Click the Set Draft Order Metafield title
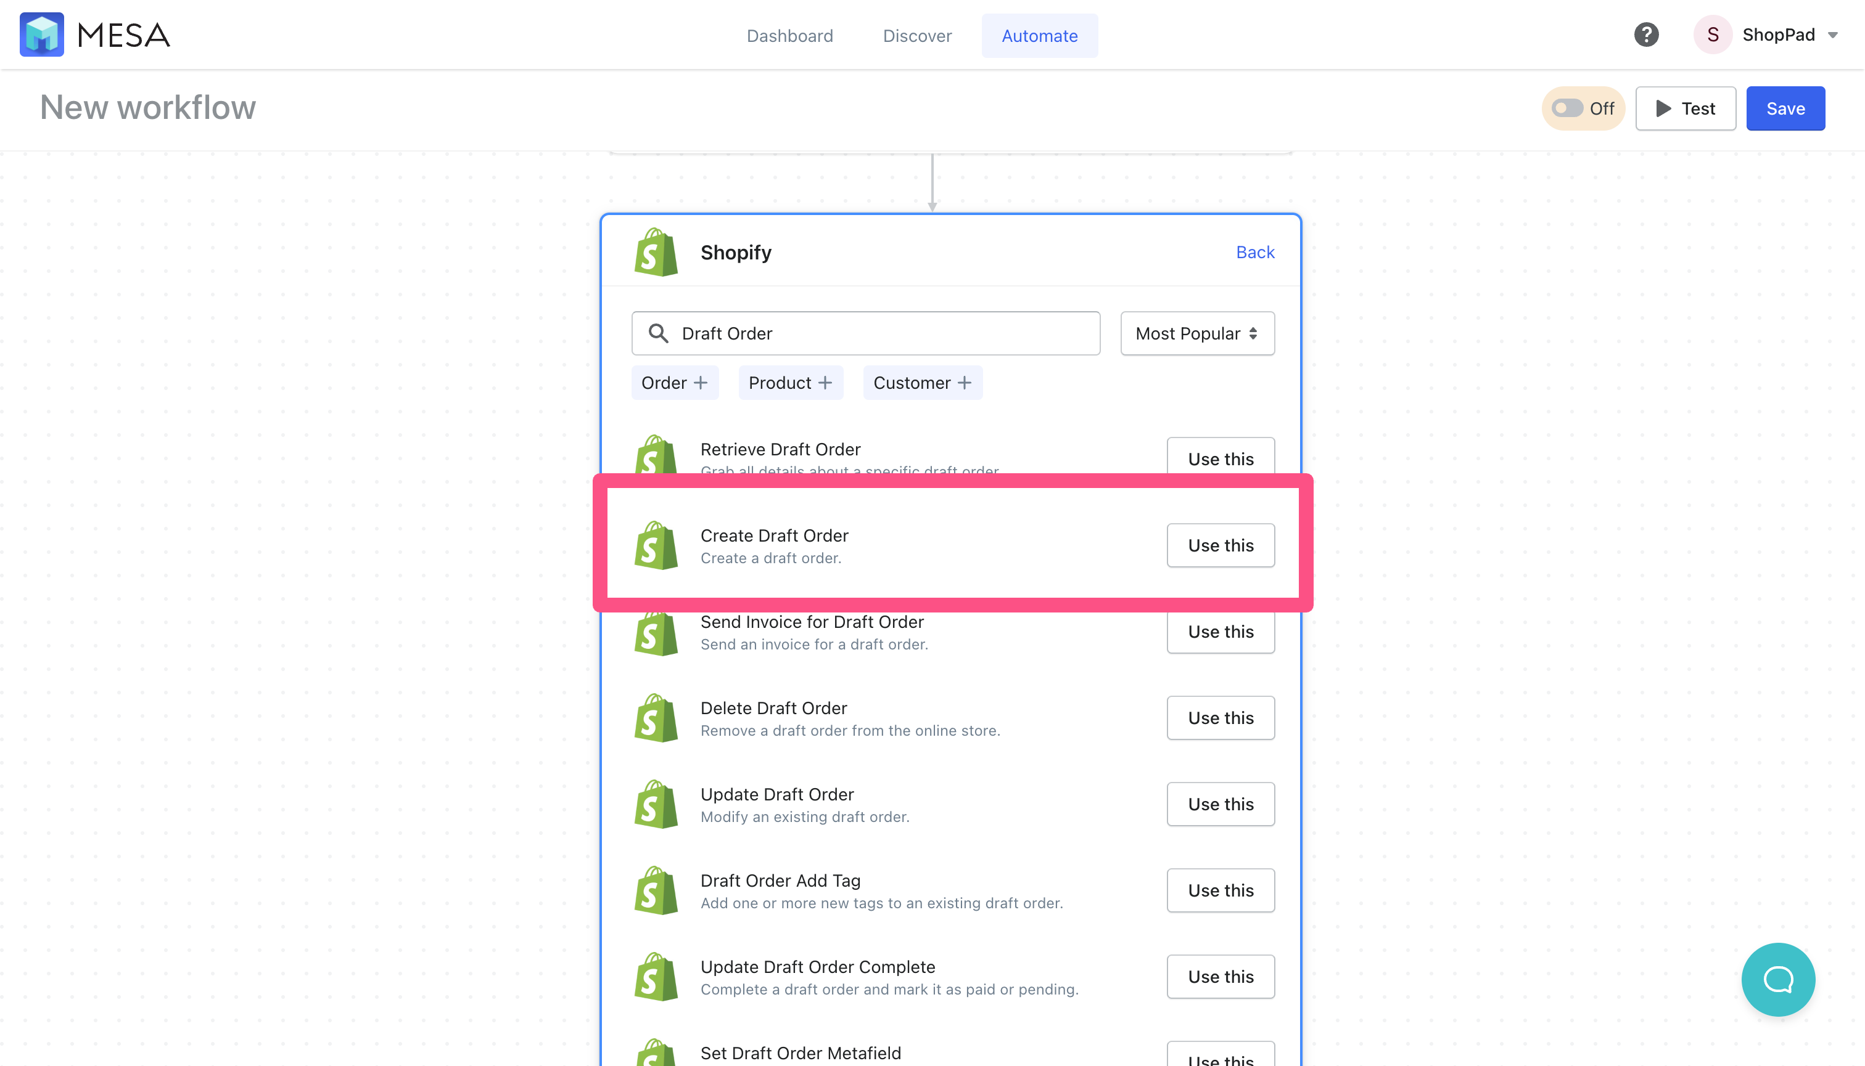This screenshot has width=1865, height=1066. coord(801,1053)
